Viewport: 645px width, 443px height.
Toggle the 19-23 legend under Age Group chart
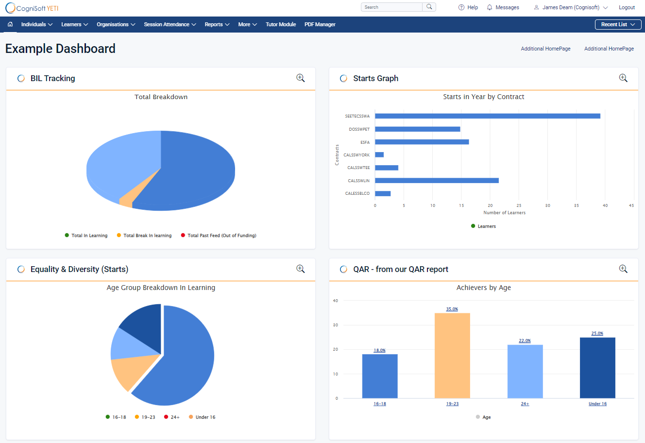(145, 417)
